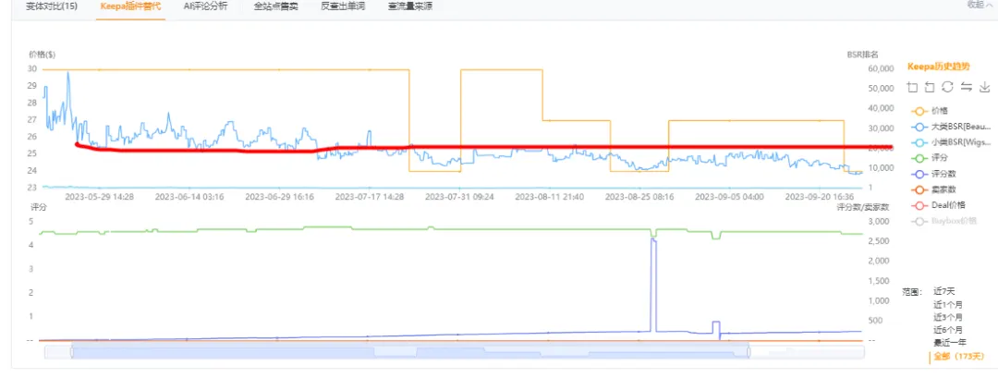Switch to the AI评论分析 tab
The height and width of the screenshot is (378, 998).
pos(205,6)
